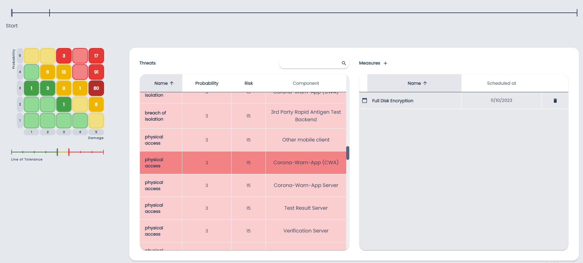The image size is (583, 263).
Task: Click the Threats search input field
Action: point(314,63)
